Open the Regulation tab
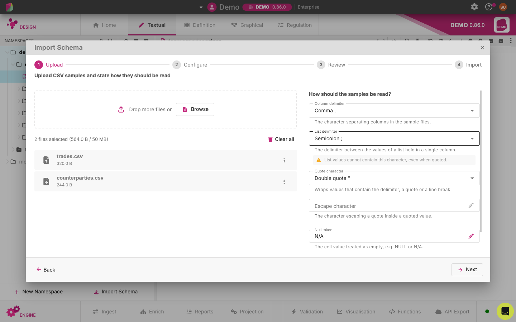 [295, 25]
